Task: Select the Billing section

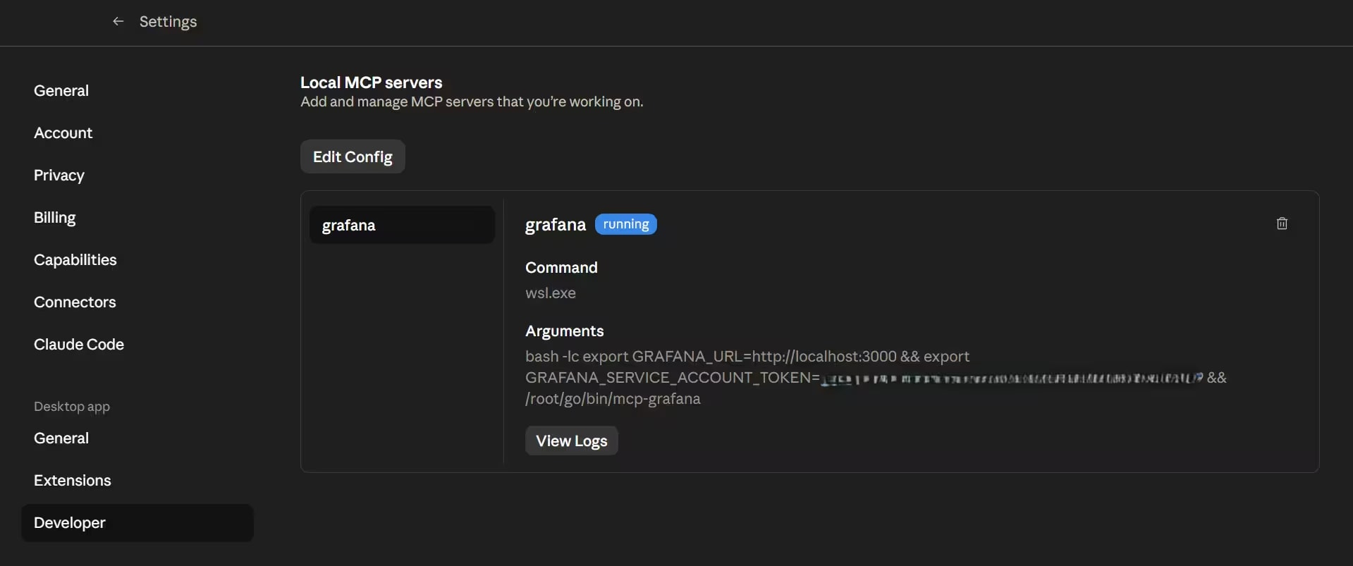Action: click(54, 218)
